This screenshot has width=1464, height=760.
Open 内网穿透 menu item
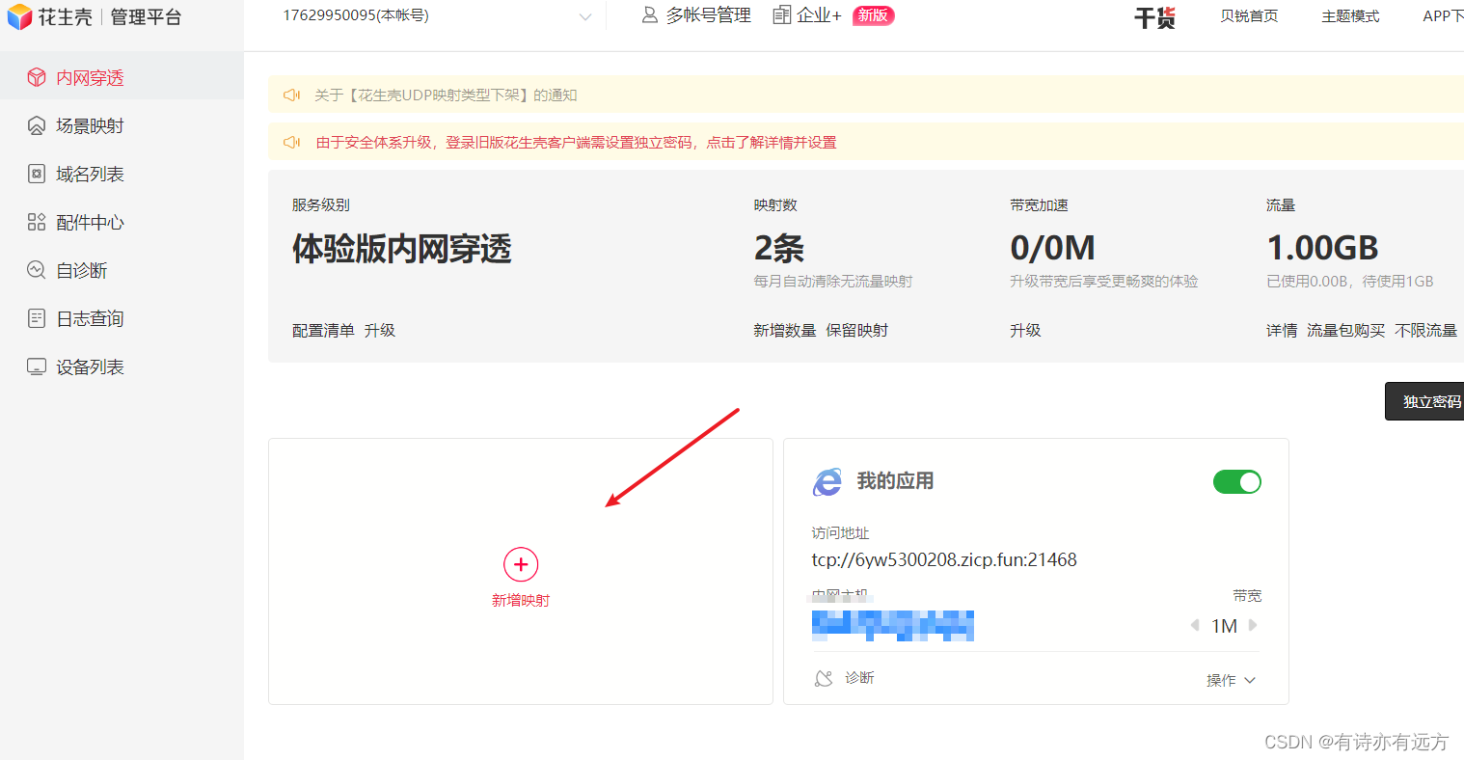tap(122, 77)
